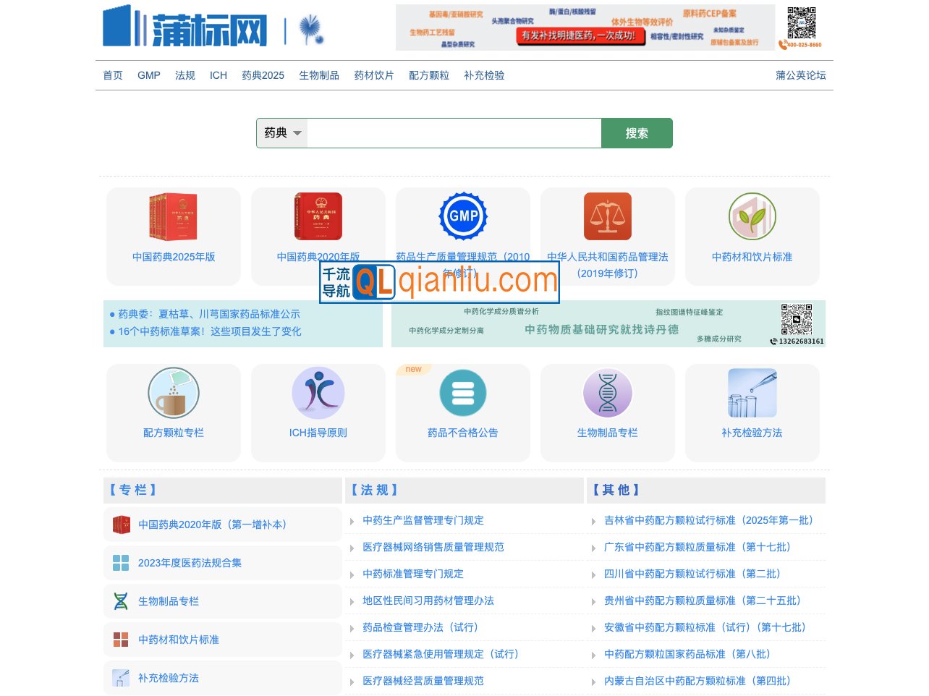
Task: Switch to the 法规 navigation menu
Action: click(x=184, y=75)
